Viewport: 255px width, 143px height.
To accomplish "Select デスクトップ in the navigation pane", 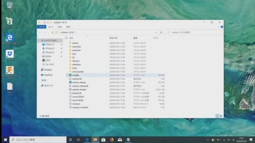I will click(x=50, y=44).
